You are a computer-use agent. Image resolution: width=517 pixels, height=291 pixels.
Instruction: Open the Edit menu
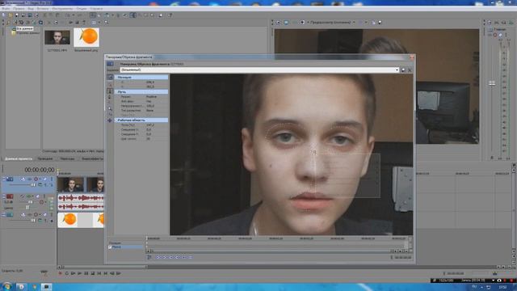[x=19, y=9]
